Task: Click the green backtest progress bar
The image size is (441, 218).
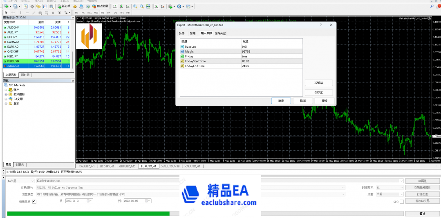Action: pyautogui.click(x=88, y=214)
